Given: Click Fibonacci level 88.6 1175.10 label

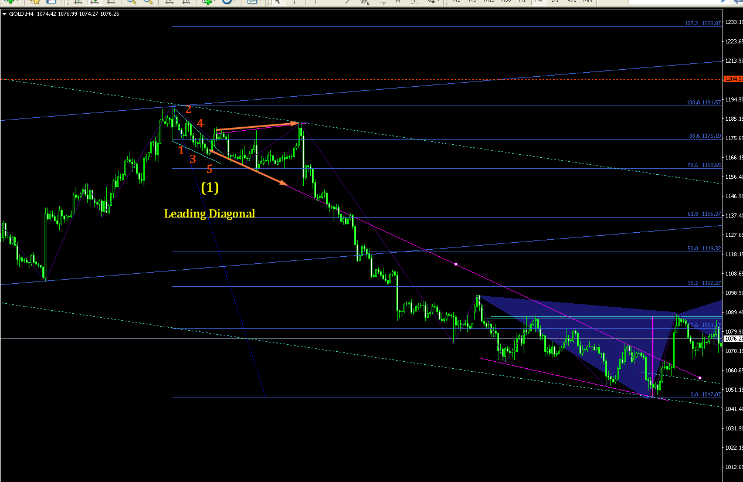Looking at the screenshot, I should pos(705,136).
